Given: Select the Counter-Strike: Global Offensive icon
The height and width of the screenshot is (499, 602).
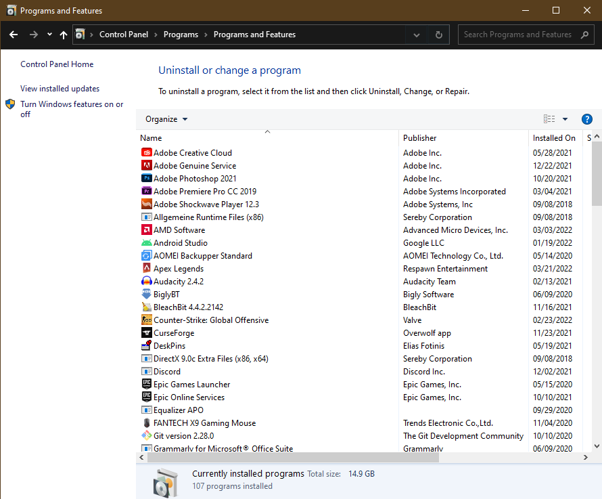Looking at the screenshot, I should tap(146, 320).
